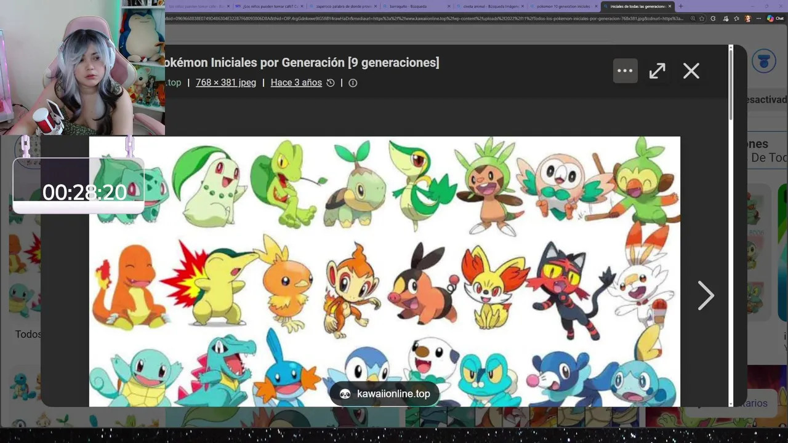Close the barraquito Búsqueda tab
The width and height of the screenshot is (788, 443).
(449, 6)
